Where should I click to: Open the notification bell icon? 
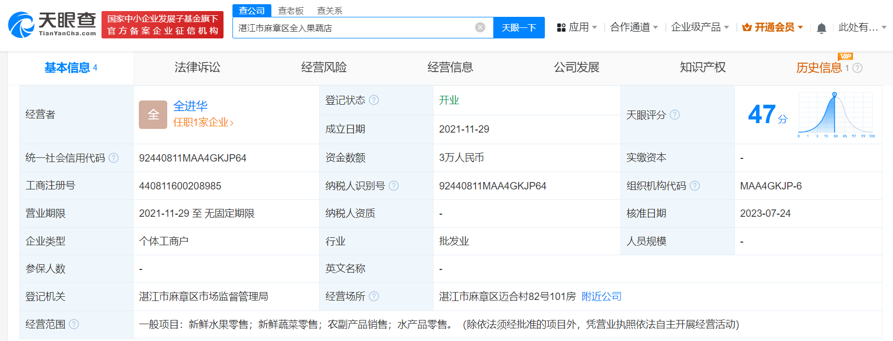(821, 28)
